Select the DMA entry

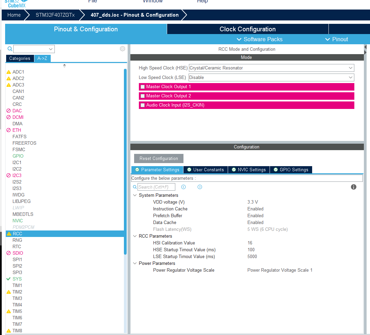click(17, 124)
